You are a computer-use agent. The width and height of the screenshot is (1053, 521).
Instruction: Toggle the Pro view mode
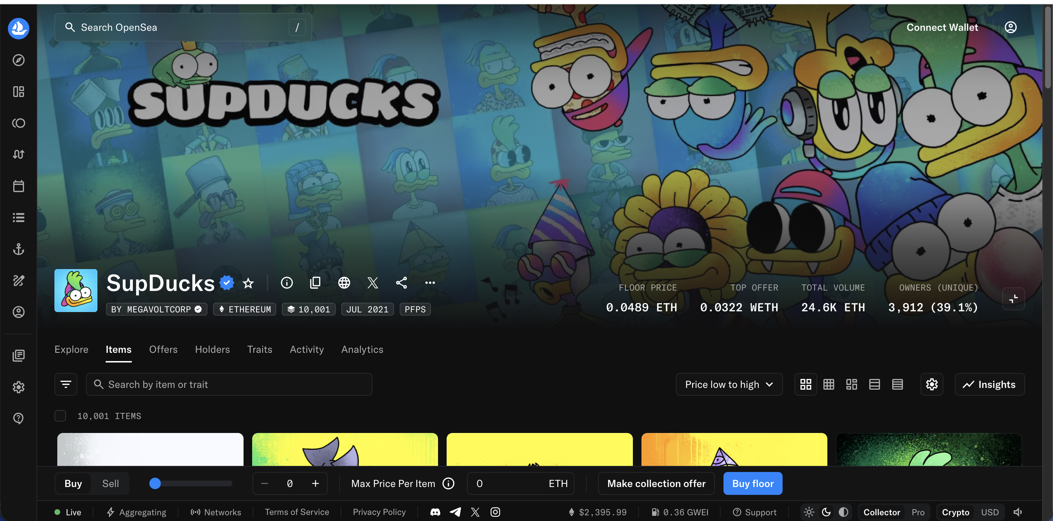pos(918,512)
